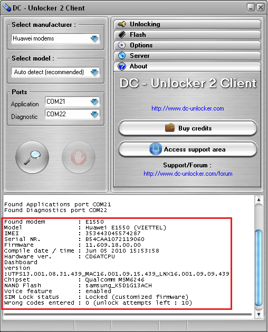This screenshot has width=268, height=332.
Task: Click the blue document icon on Access support area
Action: click(x=156, y=149)
